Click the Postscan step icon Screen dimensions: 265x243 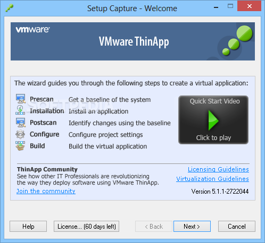tap(21, 123)
